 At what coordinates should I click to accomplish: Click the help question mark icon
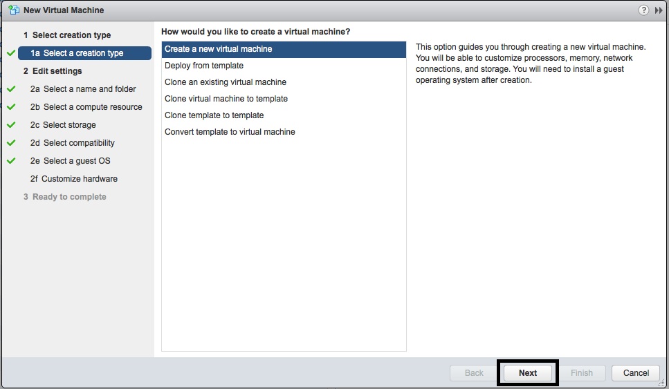pyautogui.click(x=644, y=10)
